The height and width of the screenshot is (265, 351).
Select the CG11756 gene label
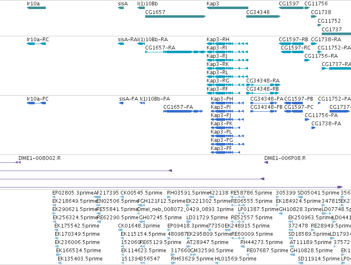click(316, 4)
